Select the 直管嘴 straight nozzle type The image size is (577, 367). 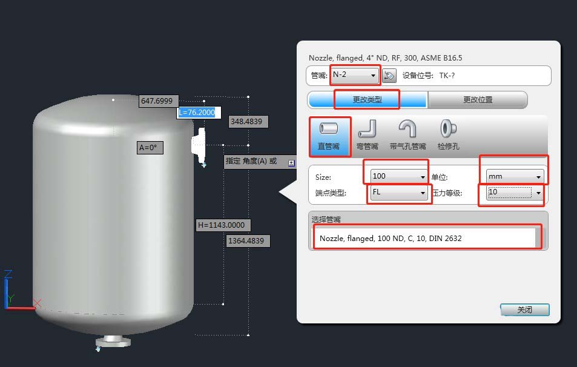tap(329, 137)
